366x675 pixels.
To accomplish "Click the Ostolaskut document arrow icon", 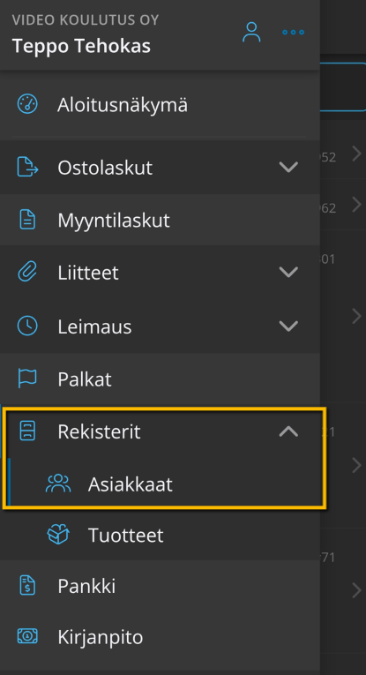I will 27,167.
